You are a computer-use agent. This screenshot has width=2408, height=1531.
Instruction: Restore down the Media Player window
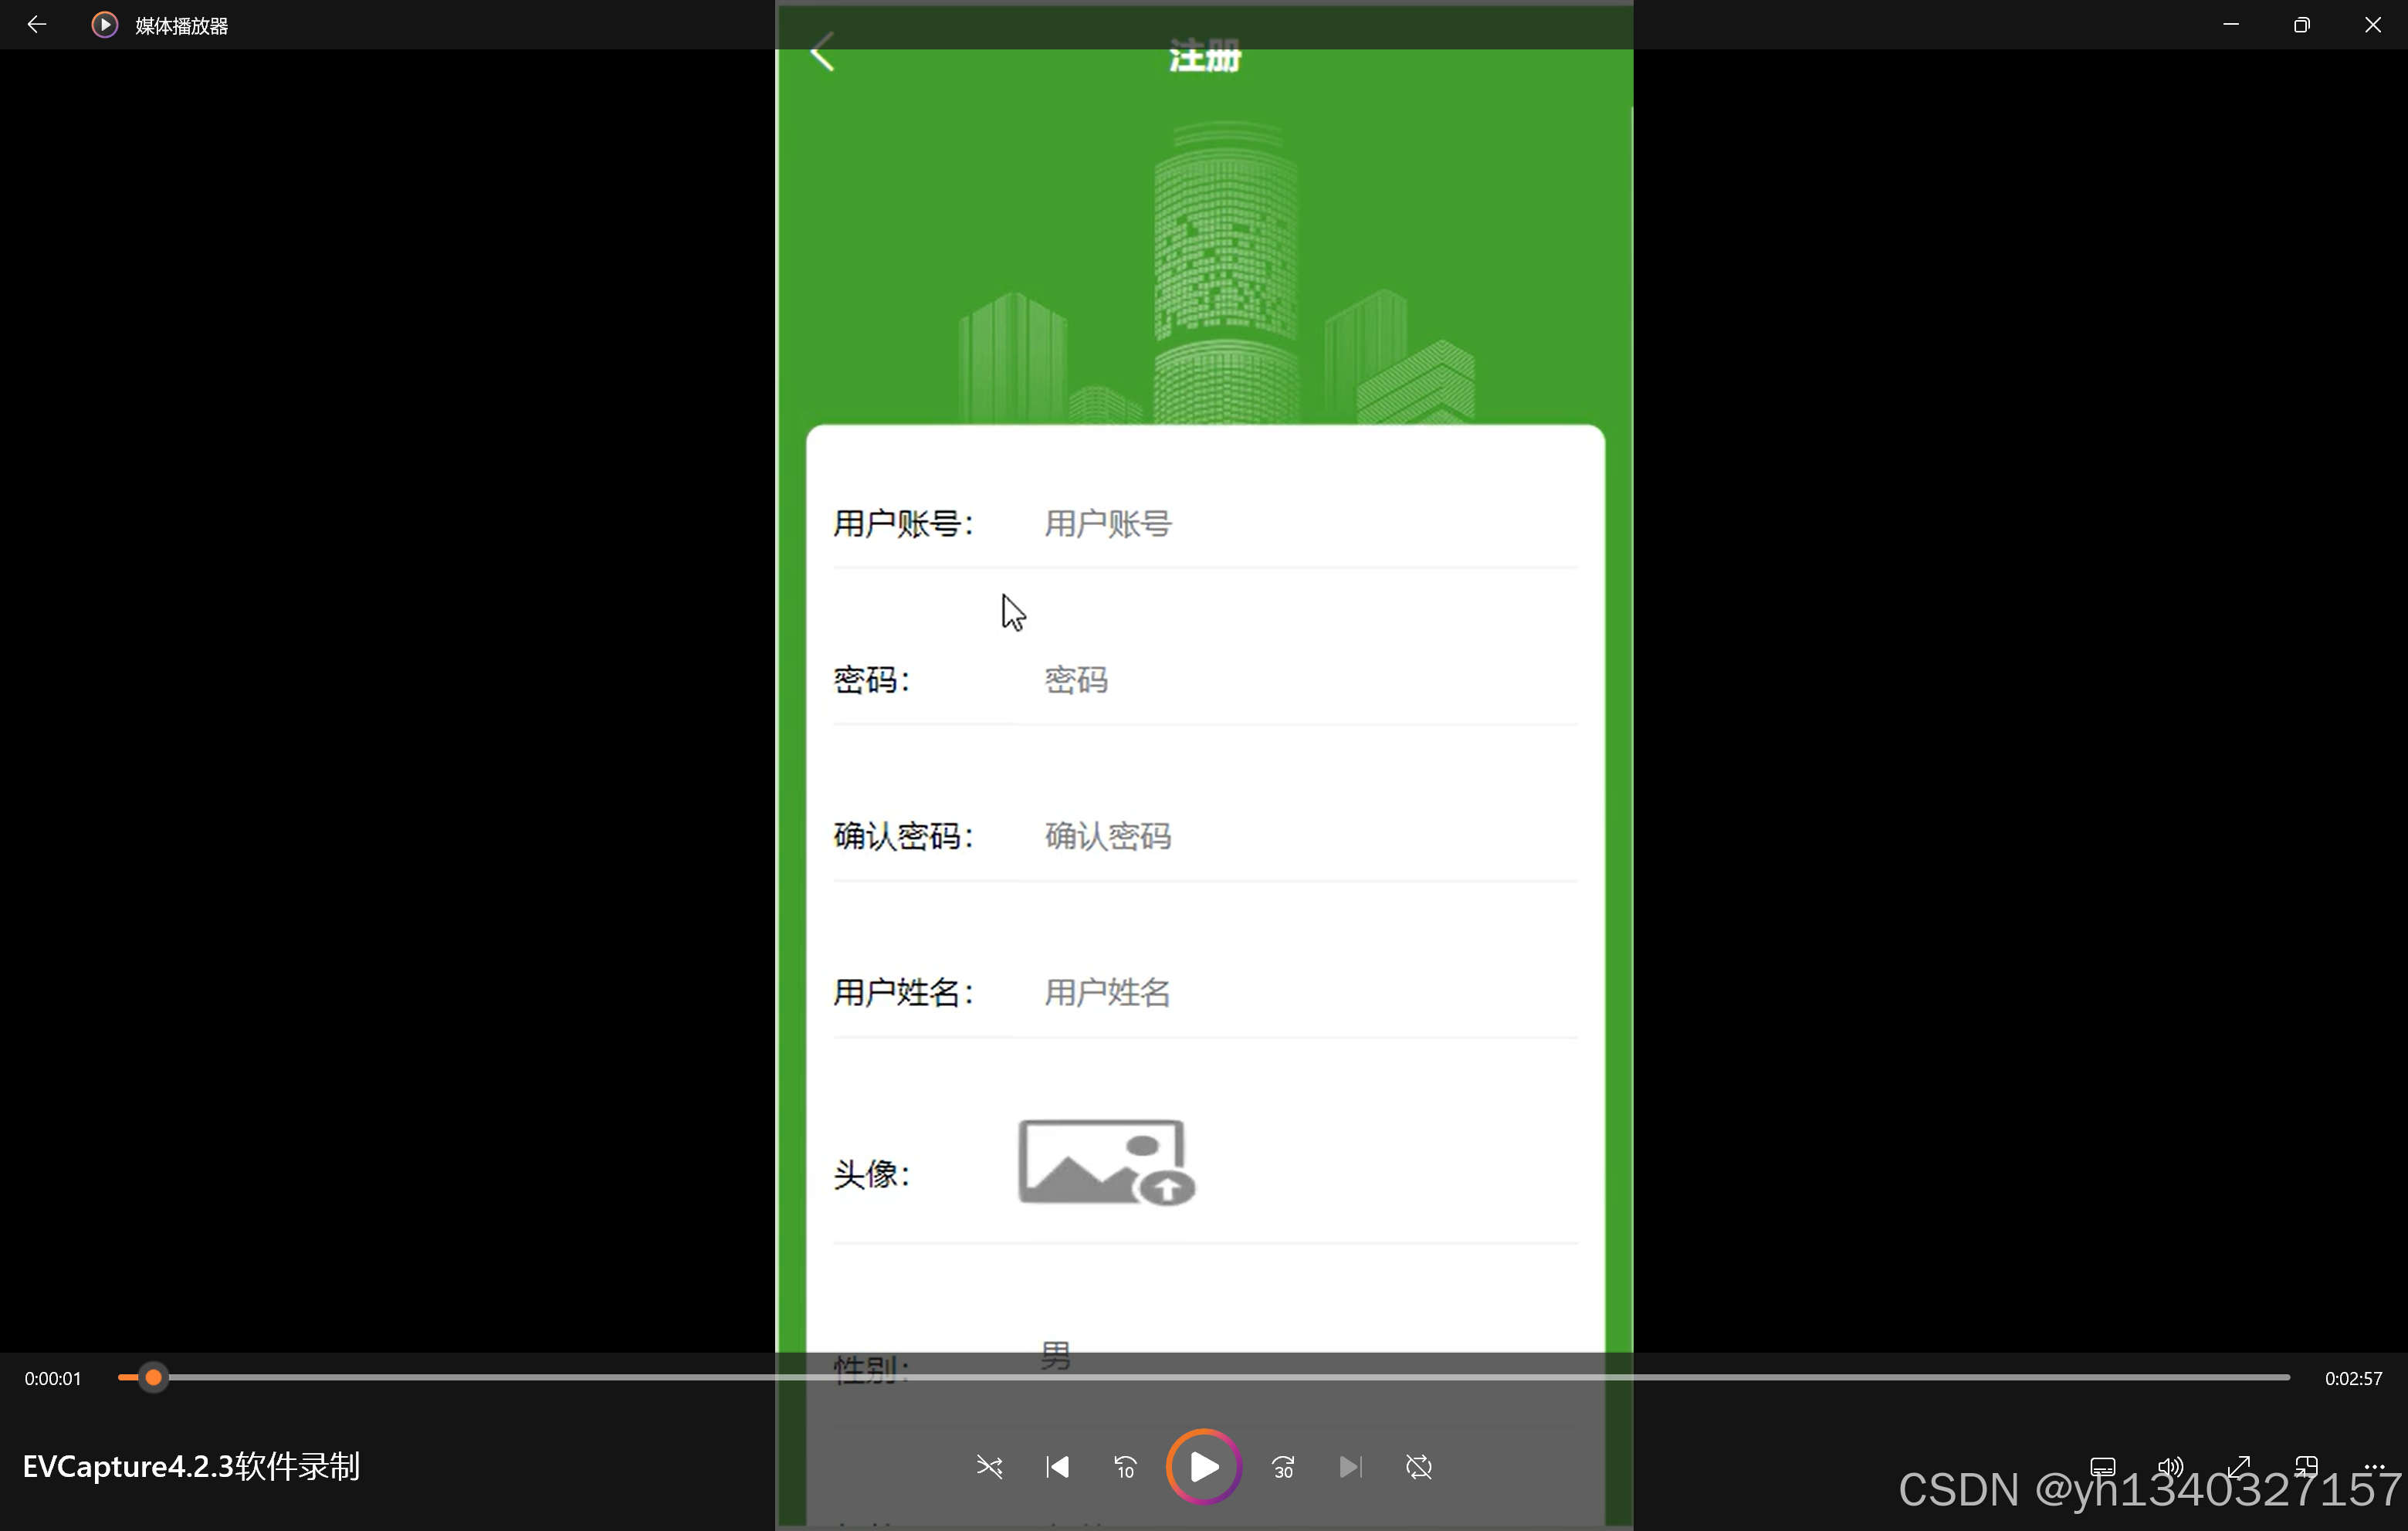(x=2302, y=24)
